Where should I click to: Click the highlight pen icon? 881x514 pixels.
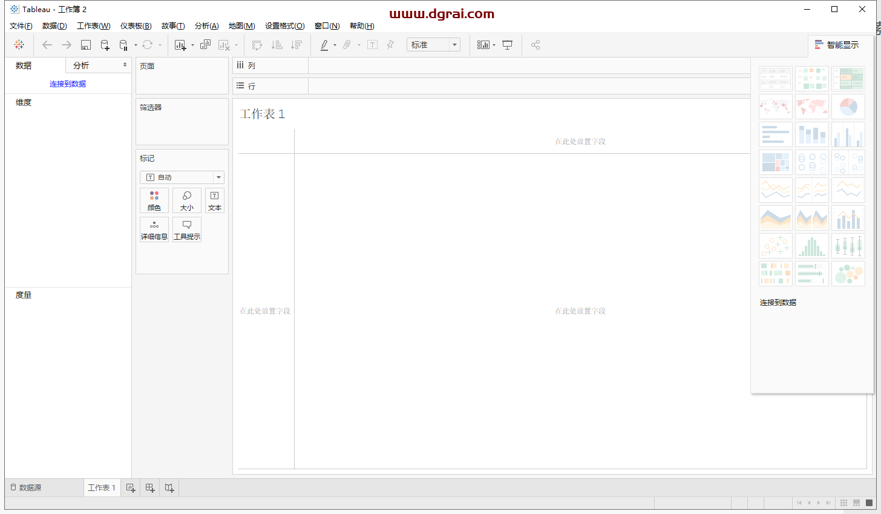tap(324, 45)
